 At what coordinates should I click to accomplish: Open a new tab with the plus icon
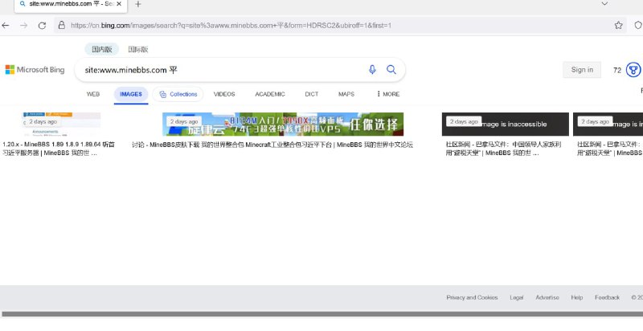[138, 4]
